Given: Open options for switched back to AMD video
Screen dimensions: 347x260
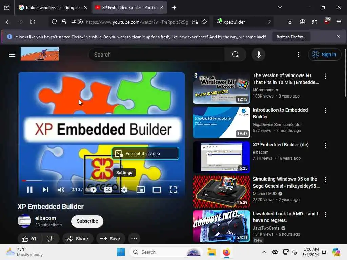Looking at the screenshot, I should [x=325, y=214].
